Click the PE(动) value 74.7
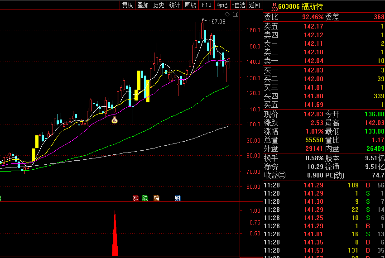 click(378, 175)
